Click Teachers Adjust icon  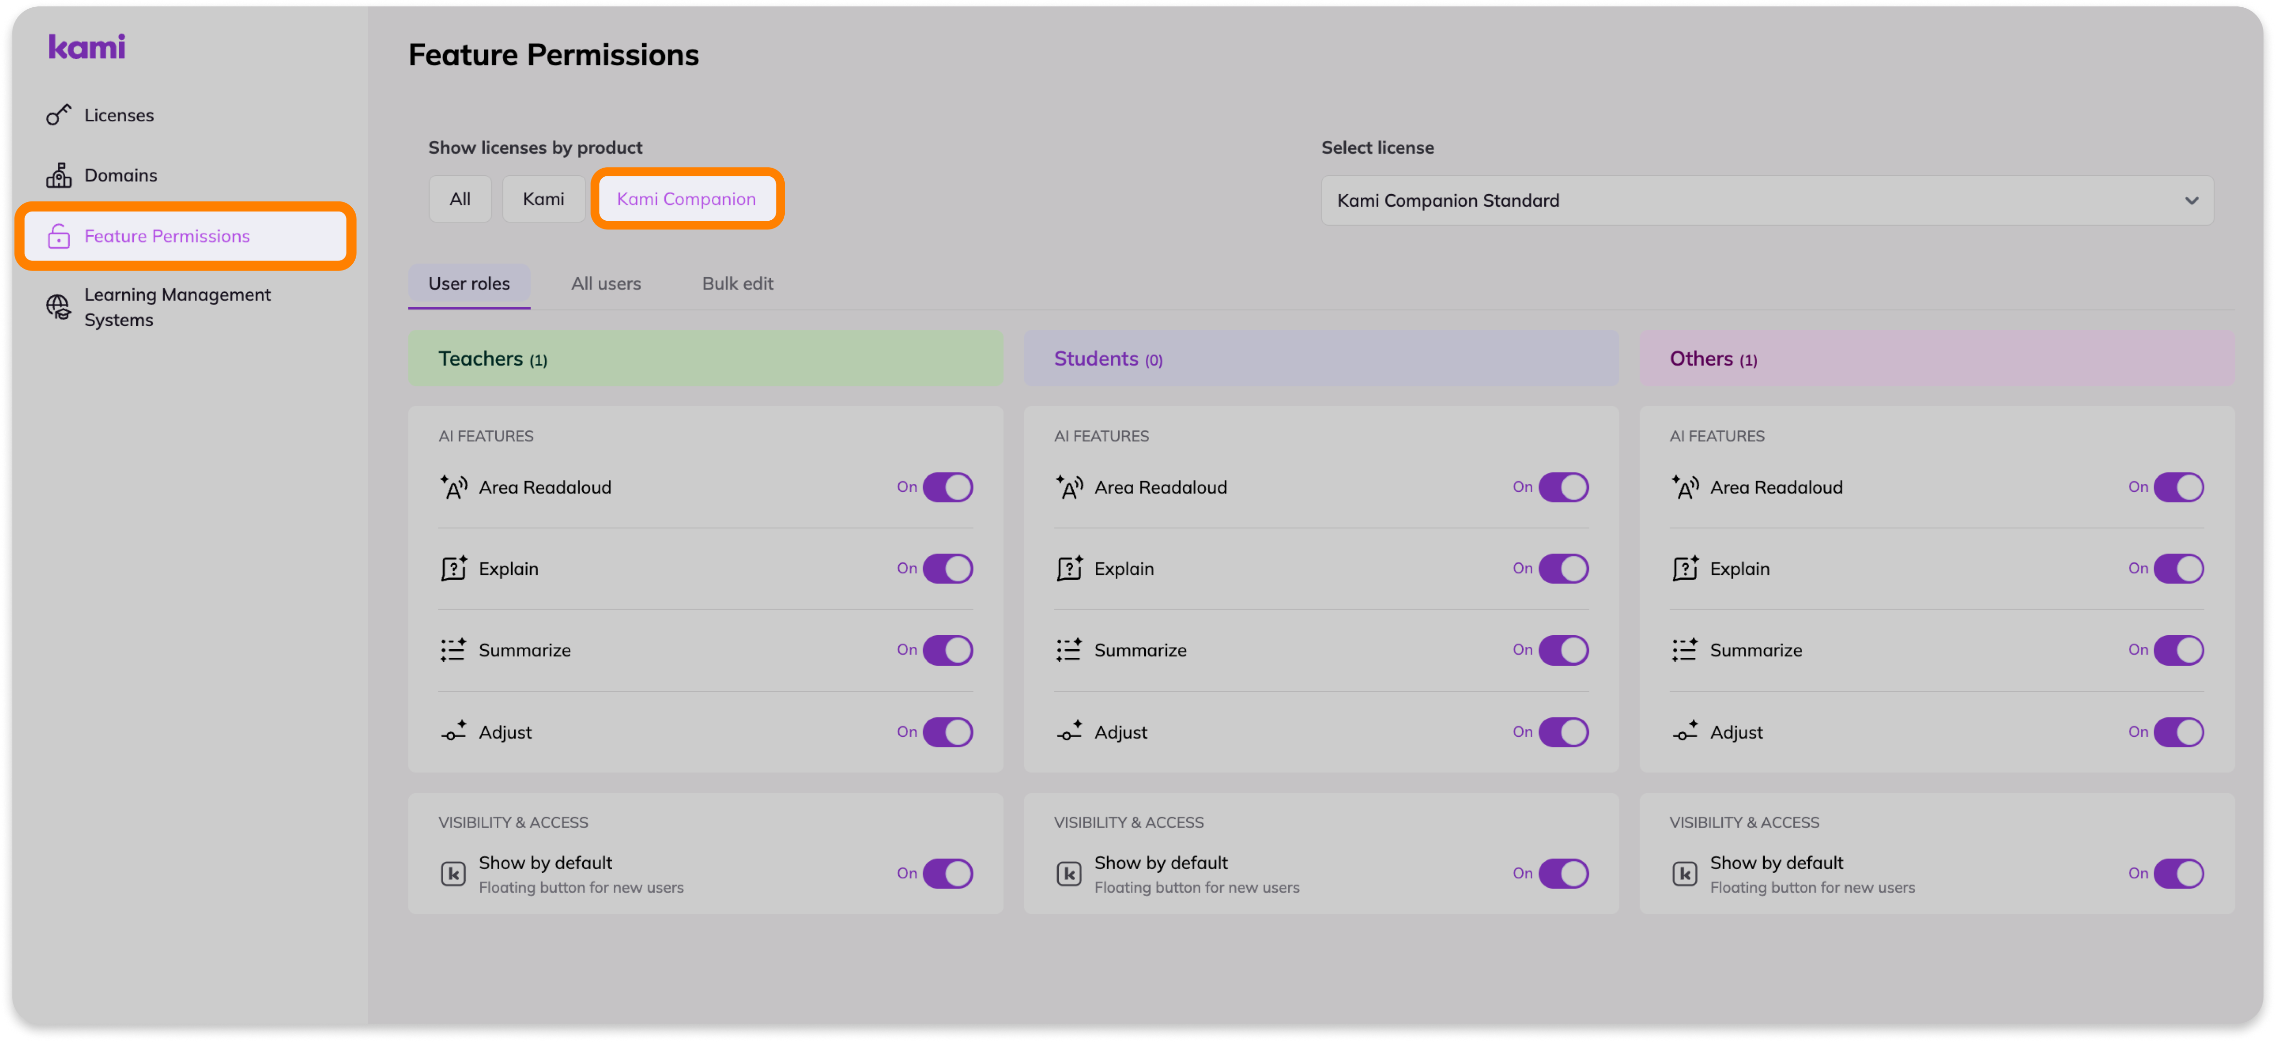[x=453, y=731]
